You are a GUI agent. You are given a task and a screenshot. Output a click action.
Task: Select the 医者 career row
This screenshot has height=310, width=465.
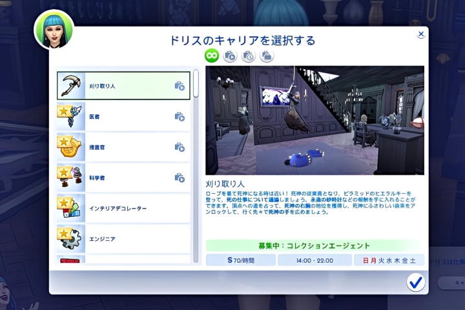[x=123, y=117]
